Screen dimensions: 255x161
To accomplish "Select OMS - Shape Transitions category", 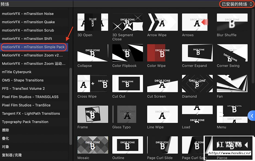I will [34, 80].
